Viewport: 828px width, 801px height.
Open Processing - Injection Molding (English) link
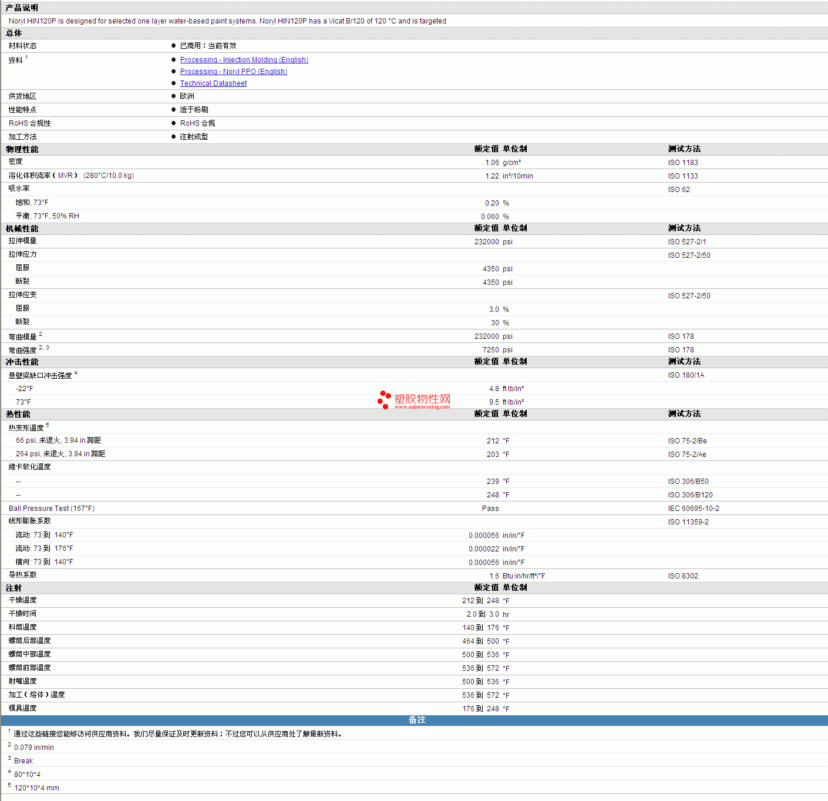click(244, 60)
